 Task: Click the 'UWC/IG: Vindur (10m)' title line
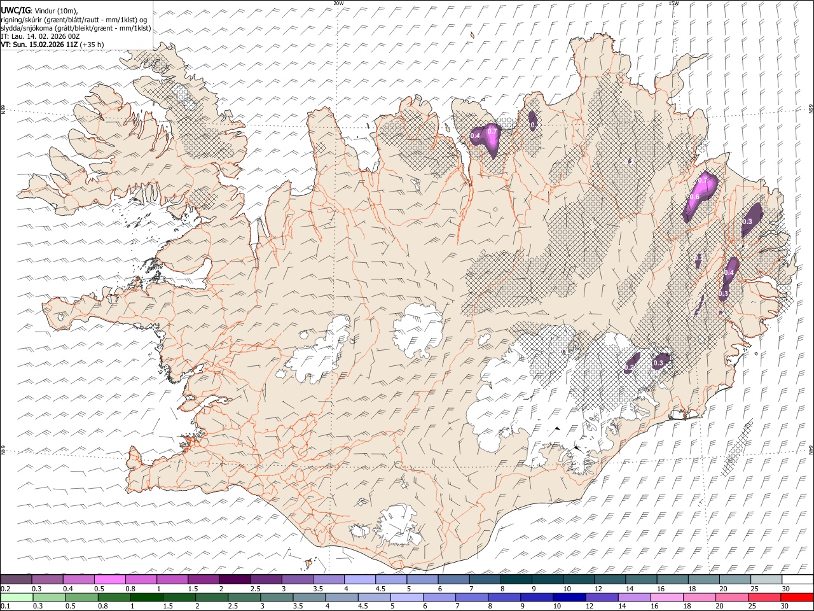40,11
